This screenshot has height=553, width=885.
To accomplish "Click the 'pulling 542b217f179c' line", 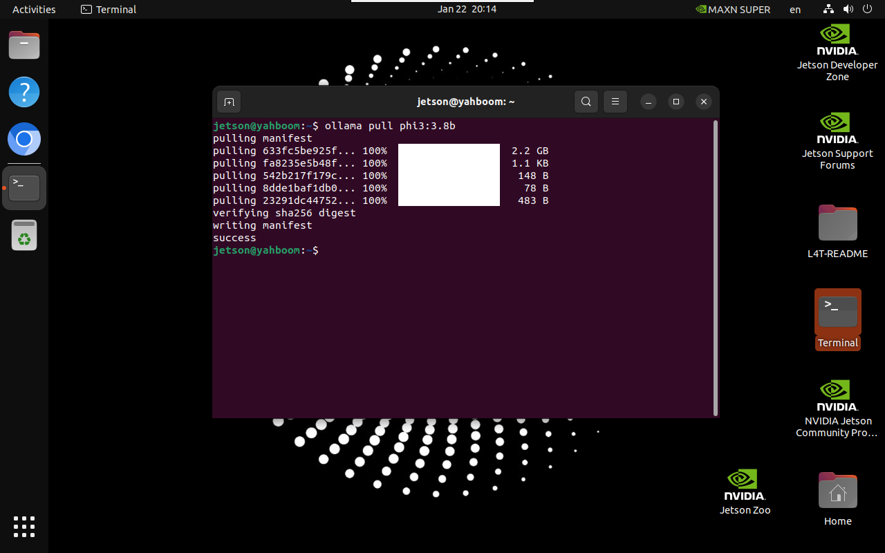I will pos(380,176).
